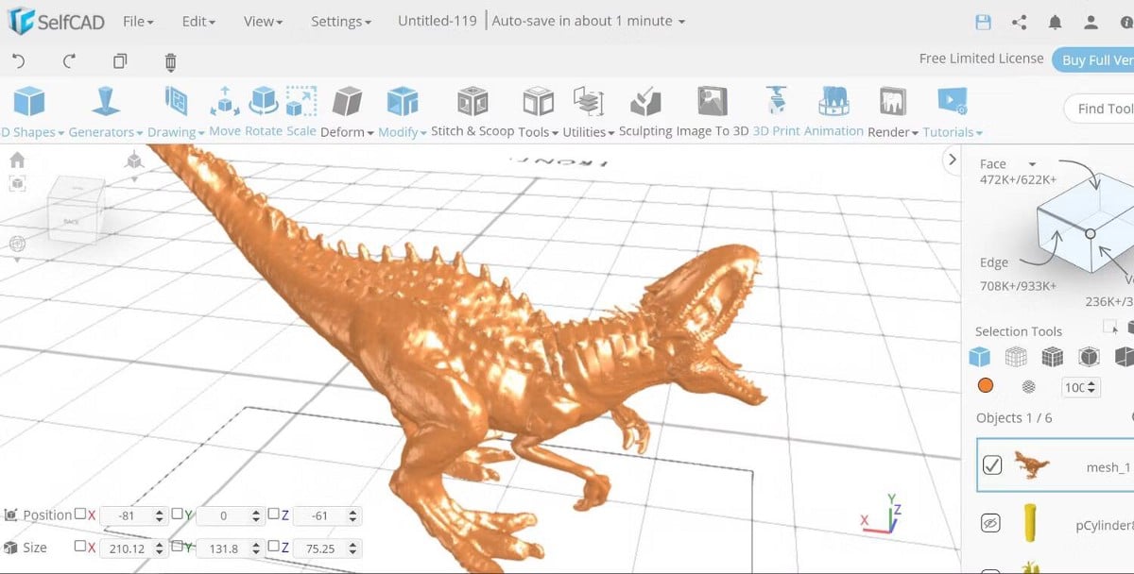Click the Undo arrow icon
This screenshot has width=1134, height=574.
(19, 61)
